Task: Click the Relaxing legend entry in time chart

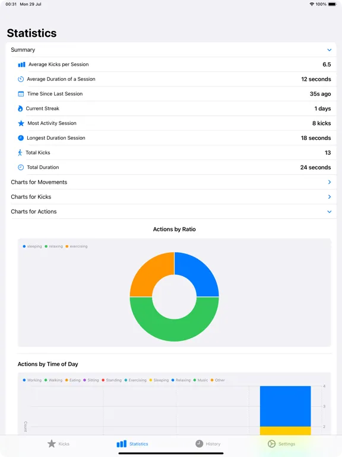Action: (181, 380)
